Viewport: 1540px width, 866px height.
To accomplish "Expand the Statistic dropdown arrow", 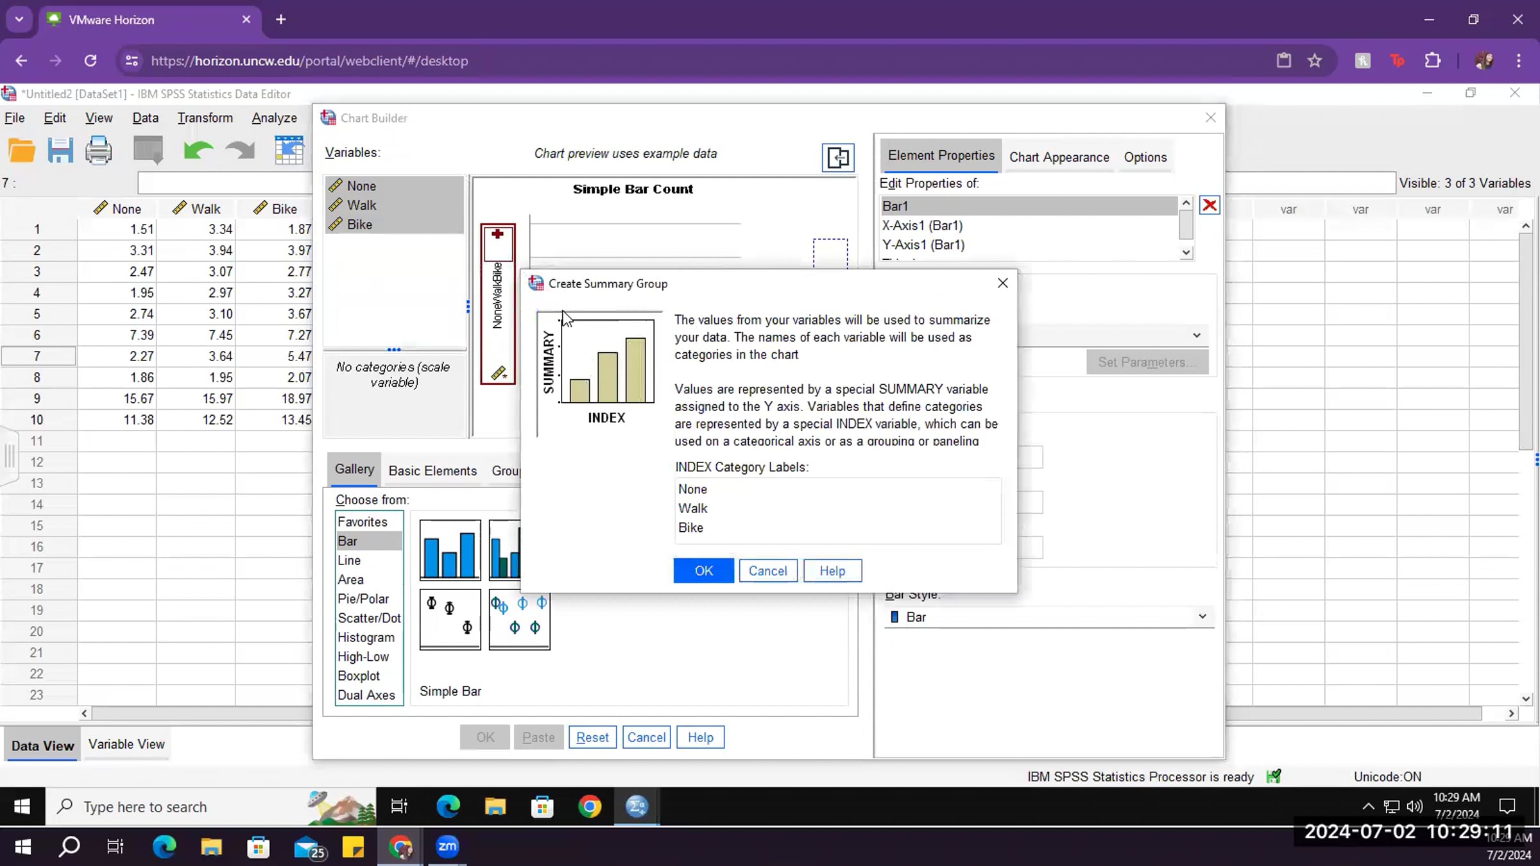I will 1196,335.
